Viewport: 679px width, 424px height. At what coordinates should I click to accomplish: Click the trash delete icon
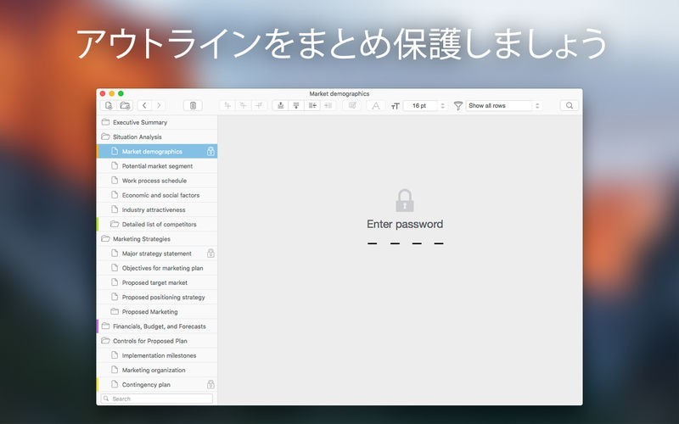(x=193, y=106)
